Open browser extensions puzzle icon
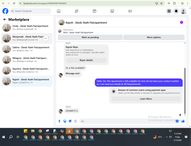Viewport: 191px width, 146px height. [x=174, y=3]
